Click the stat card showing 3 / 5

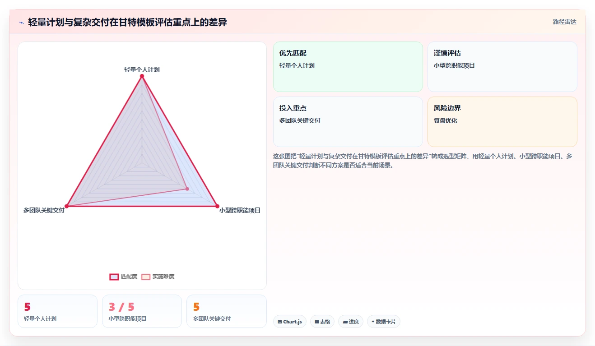coord(142,311)
